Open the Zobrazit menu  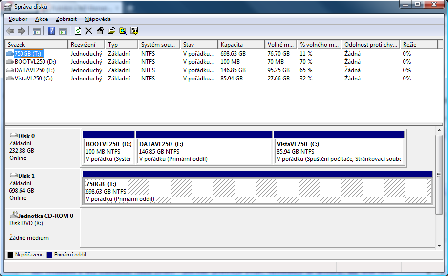[66, 19]
